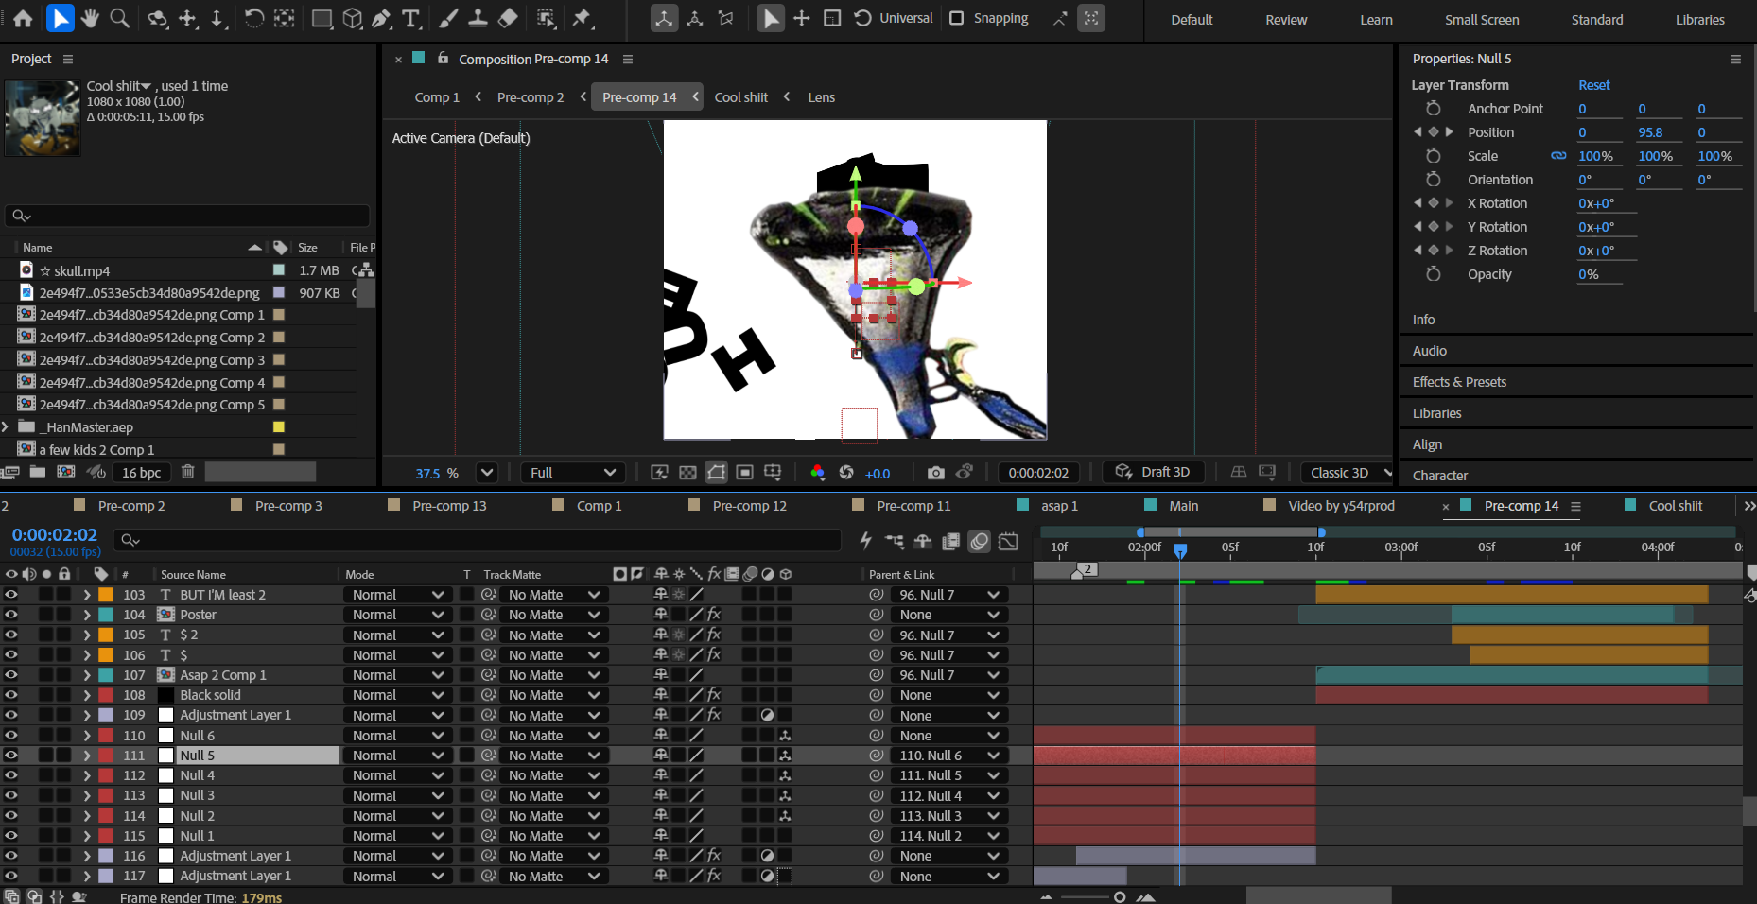
Task: Click the Delete trash icon in Project panel
Action: (188, 472)
